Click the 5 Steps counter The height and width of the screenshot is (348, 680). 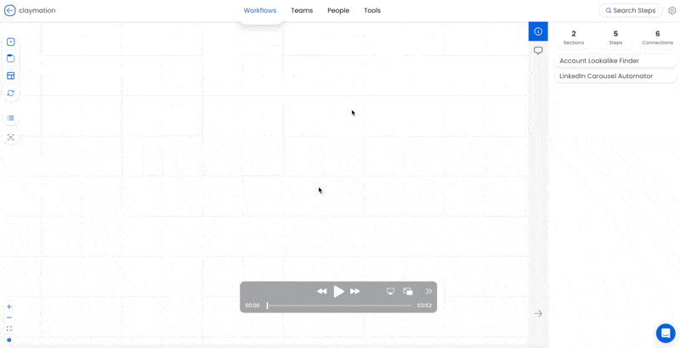tap(615, 37)
